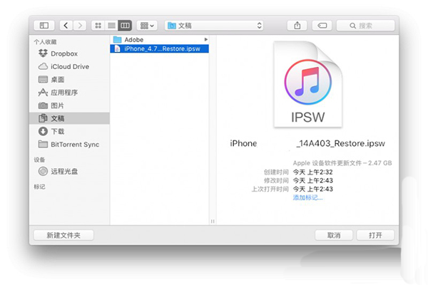Click the 打开 button
428x285 pixels.
point(375,235)
